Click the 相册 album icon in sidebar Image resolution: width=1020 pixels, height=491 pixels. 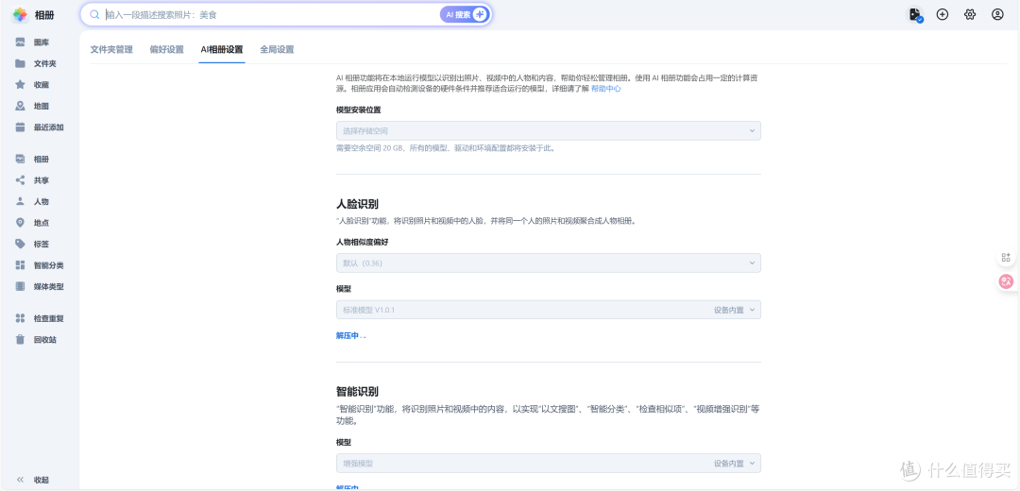[20, 159]
